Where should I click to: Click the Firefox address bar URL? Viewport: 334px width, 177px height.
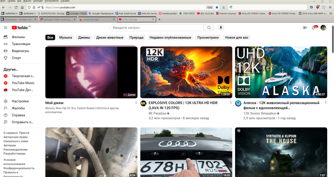(60, 8)
